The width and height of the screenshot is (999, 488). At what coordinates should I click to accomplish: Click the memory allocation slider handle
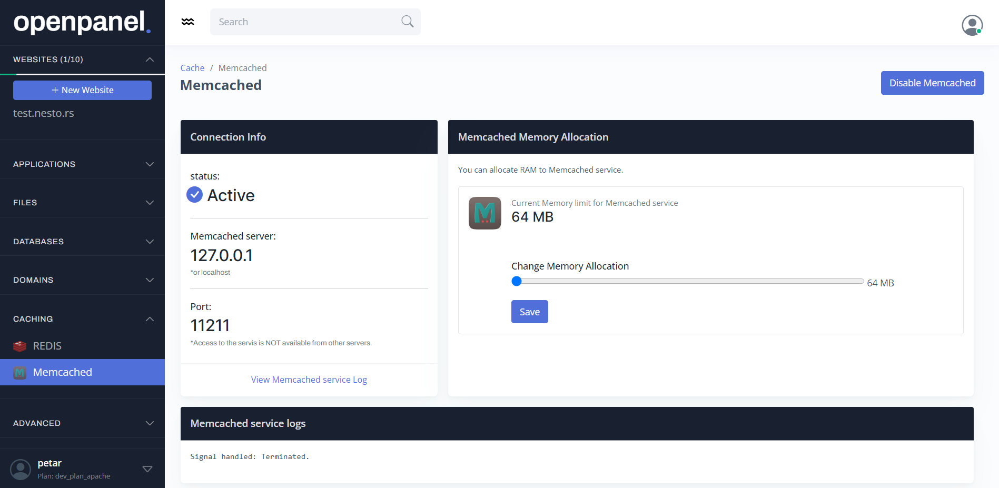coord(517,282)
